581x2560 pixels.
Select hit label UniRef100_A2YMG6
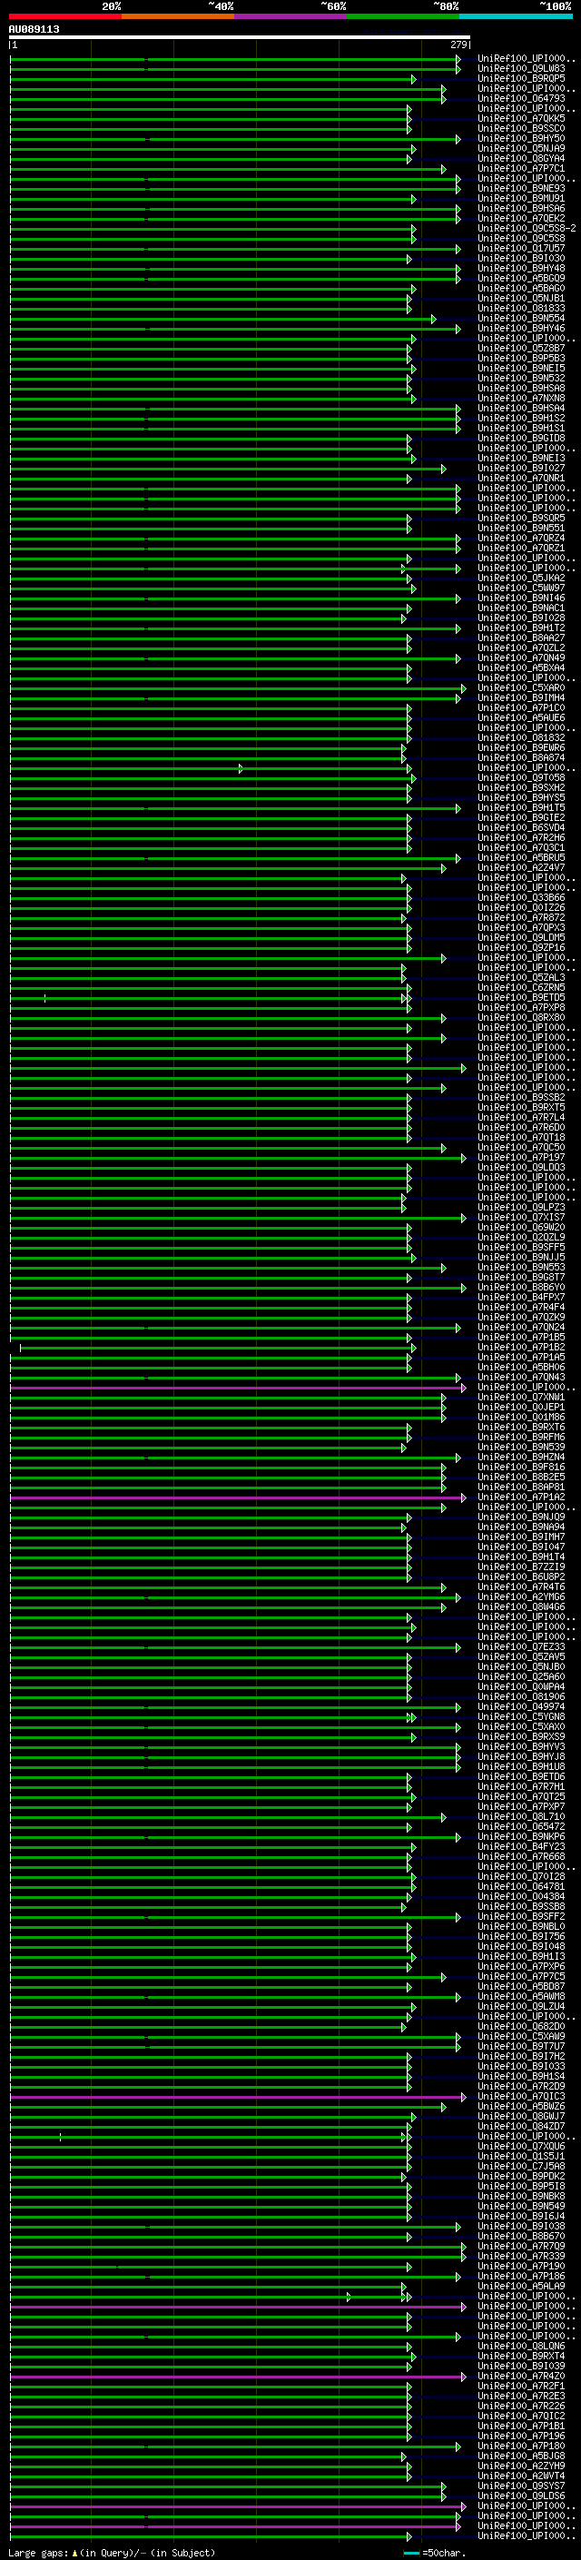[x=521, y=1597]
